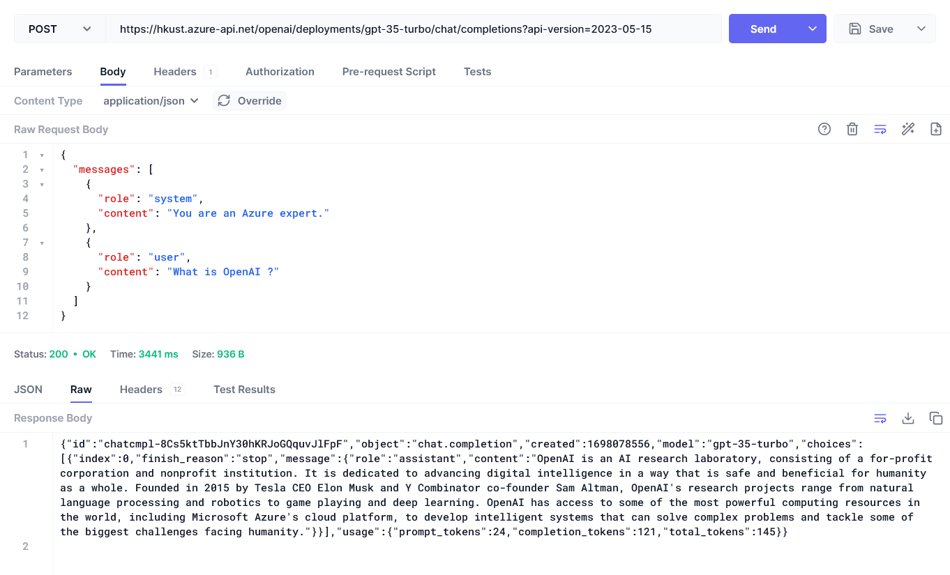Open the Content Type application/json dropdown
Viewport: 950px width, 575px height.
[151, 100]
